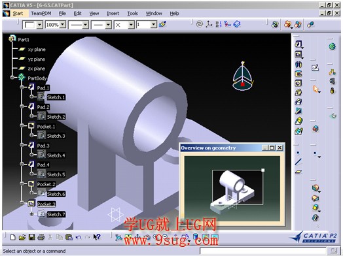The height and width of the screenshot is (256, 343).
Task: Activate the Select arrow tool
Action: pos(316,89)
